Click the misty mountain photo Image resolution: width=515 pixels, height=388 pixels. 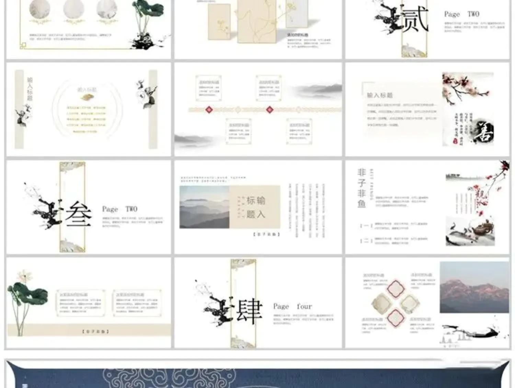(x=204, y=207)
